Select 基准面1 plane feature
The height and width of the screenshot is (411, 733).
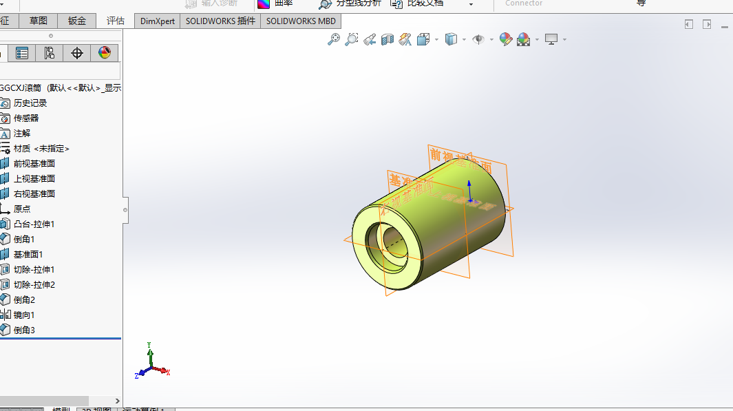click(x=28, y=254)
